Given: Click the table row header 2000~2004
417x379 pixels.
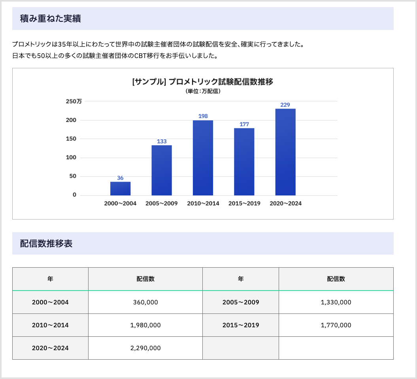Looking at the screenshot, I should coord(50,302).
